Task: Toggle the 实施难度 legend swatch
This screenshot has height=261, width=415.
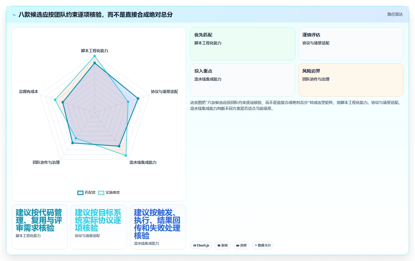Action: [x=101, y=193]
